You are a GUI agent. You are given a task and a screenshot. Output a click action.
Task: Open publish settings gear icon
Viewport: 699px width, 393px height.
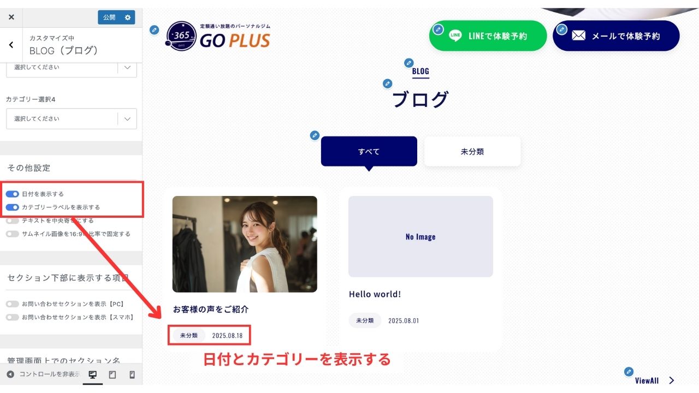point(128,17)
